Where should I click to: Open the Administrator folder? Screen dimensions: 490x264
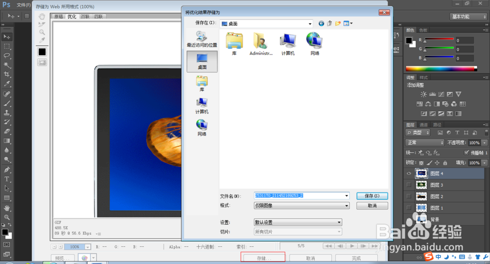(x=261, y=44)
